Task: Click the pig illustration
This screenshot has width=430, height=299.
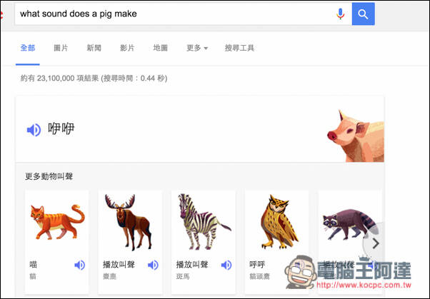Action: 356,136
